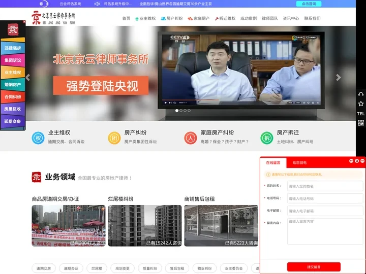This screenshot has height=274, width=366.
Task: Open the 律师团队 navigation item
Action: tap(270, 18)
